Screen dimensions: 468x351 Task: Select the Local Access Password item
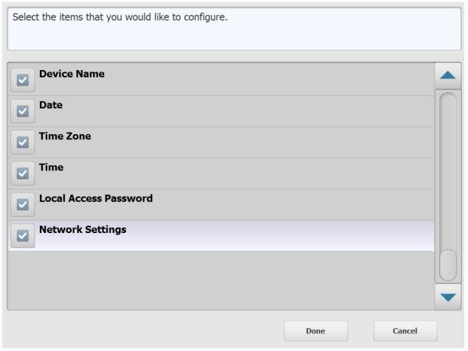[221, 204]
